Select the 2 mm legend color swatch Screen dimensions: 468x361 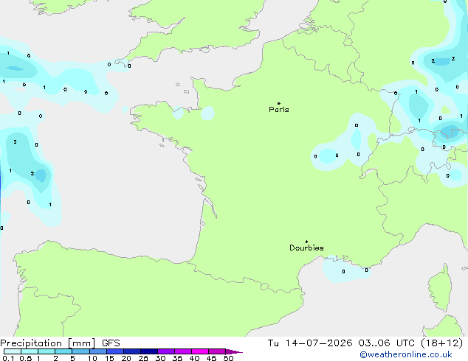click(63, 351)
